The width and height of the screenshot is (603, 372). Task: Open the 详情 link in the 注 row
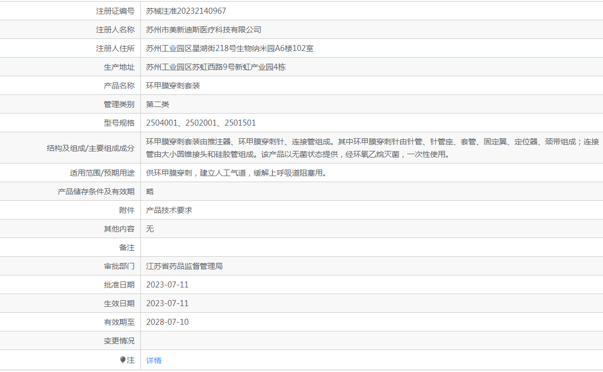(x=154, y=360)
